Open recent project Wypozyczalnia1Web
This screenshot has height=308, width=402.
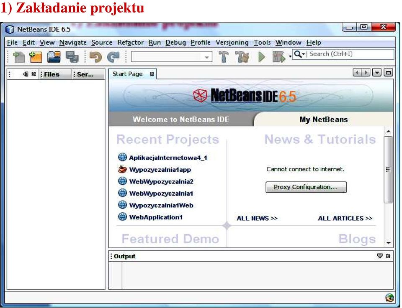161,205
